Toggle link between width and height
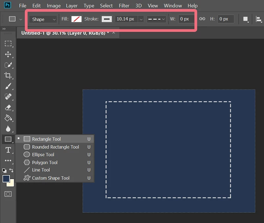The height and width of the screenshot is (223, 264). pyautogui.click(x=202, y=19)
